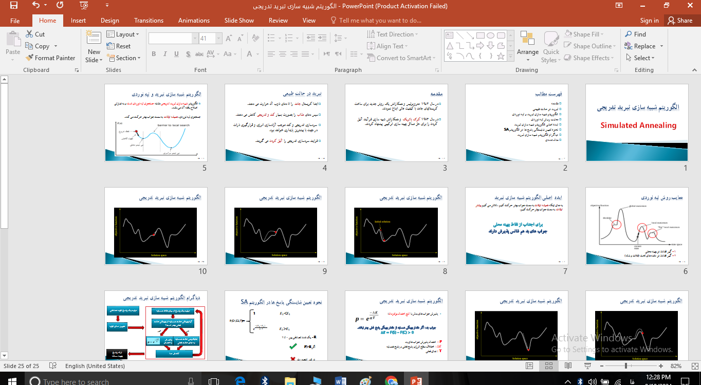Open the Find tool in Editing group

coord(635,34)
